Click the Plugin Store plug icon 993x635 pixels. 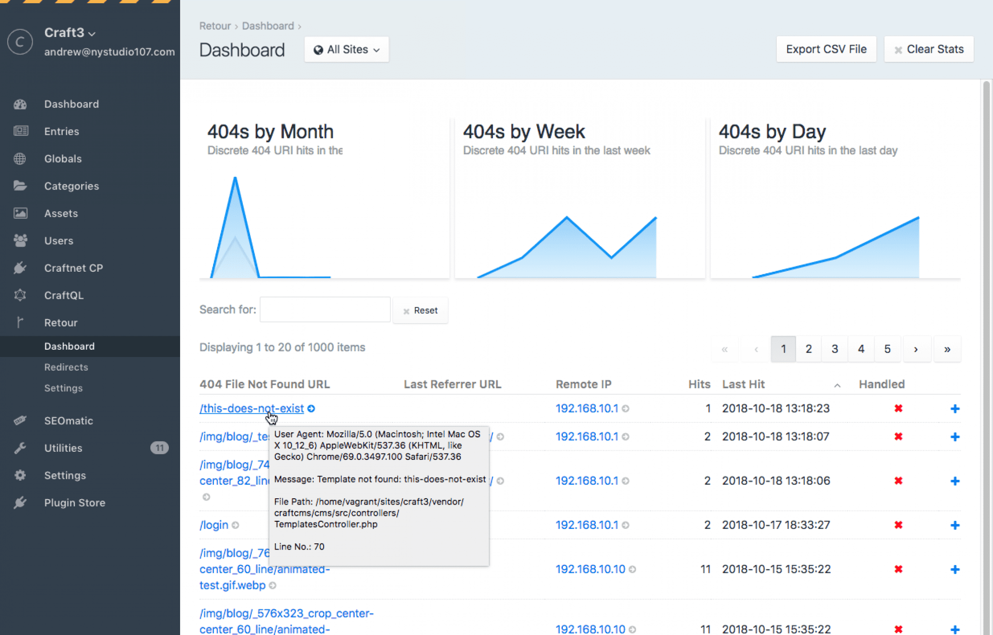tap(20, 503)
